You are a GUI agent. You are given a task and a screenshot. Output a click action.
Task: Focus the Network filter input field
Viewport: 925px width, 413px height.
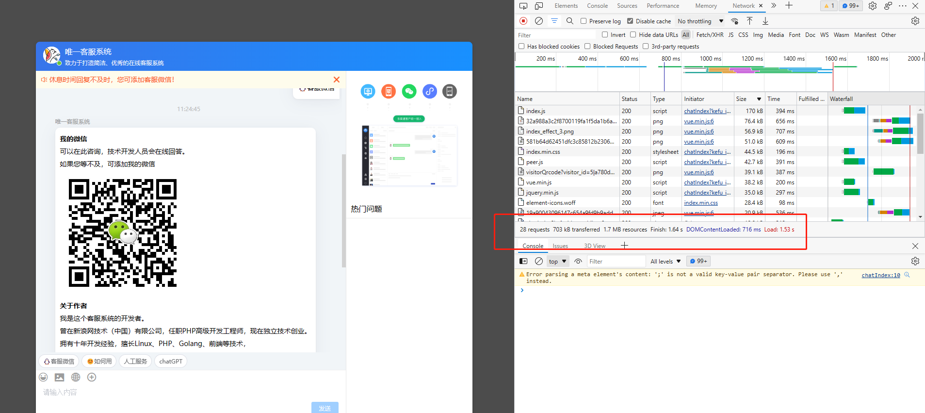pyautogui.click(x=556, y=35)
